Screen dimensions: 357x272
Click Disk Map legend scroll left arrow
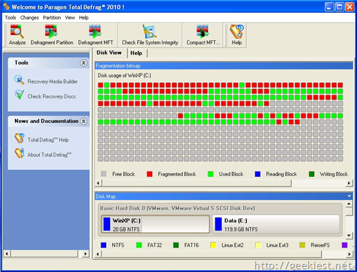click(98, 254)
